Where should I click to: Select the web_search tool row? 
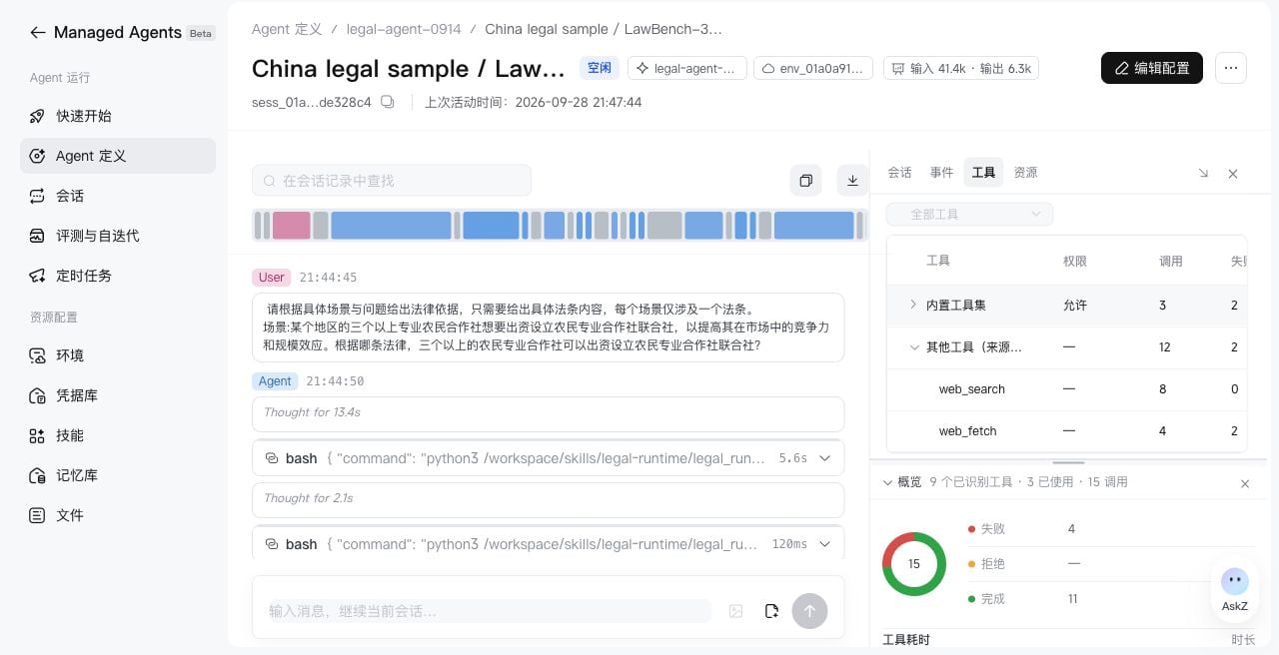click(x=1067, y=389)
